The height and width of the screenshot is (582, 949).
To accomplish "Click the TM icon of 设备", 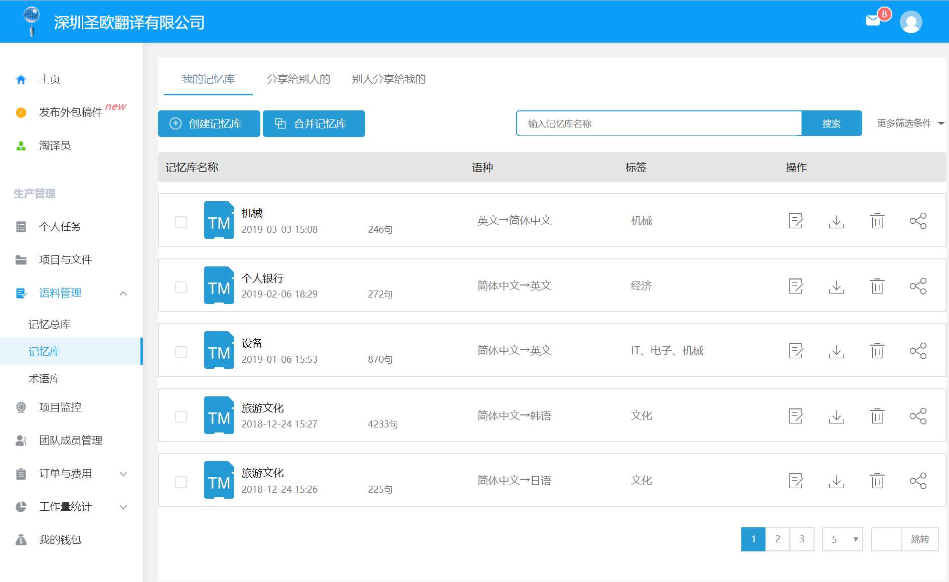I will (x=219, y=350).
